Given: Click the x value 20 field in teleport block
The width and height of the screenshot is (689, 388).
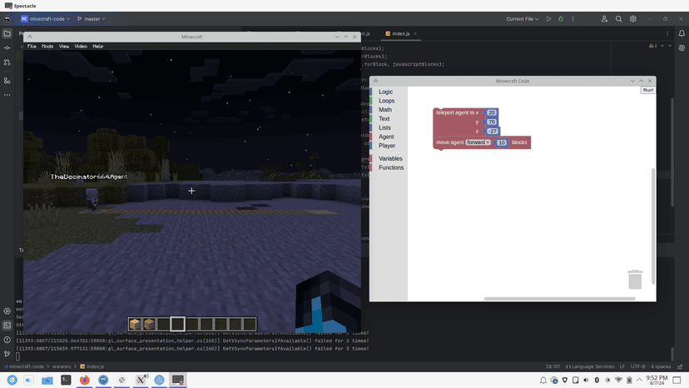Looking at the screenshot, I should pyautogui.click(x=491, y=112).
